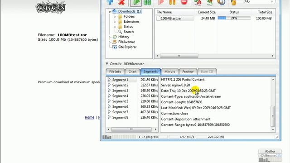Click the green Pause download icon
The height and width of the screenshot is (163, 290).
pos(147,2)
